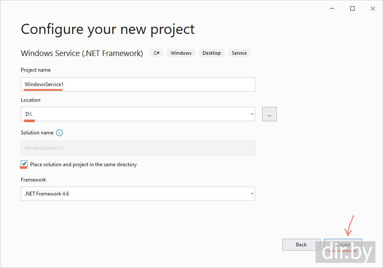Viewport: 383px width, 268px height.
Task: Expand the Framework dropdown arrow
Action: click(252, 194)
